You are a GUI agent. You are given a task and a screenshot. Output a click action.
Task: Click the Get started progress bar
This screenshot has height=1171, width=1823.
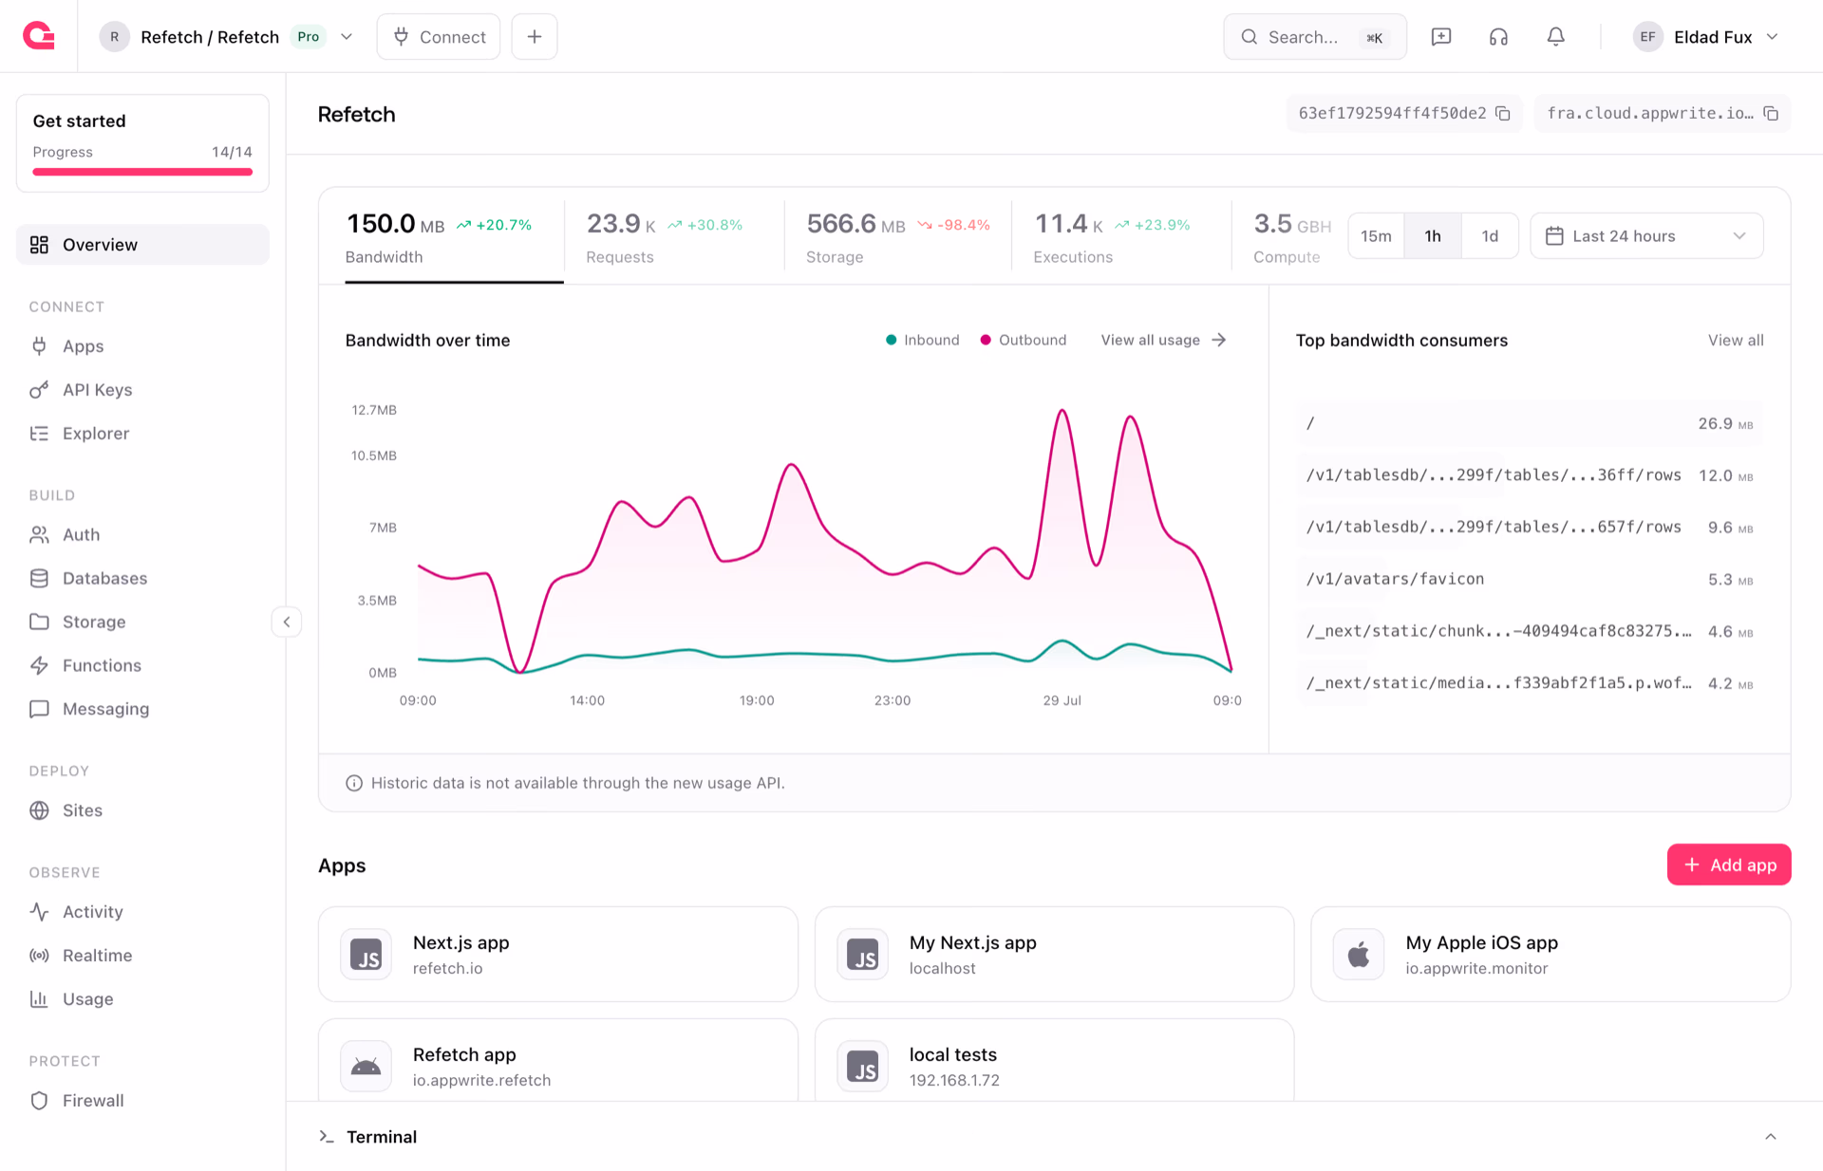(x=142, y=172)
